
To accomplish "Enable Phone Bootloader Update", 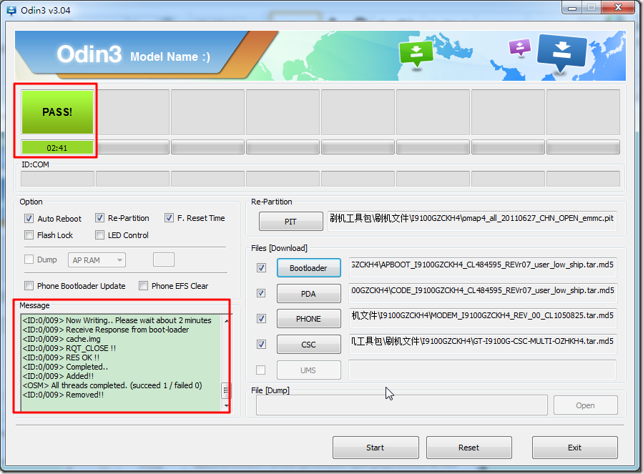I will (29, 286).
